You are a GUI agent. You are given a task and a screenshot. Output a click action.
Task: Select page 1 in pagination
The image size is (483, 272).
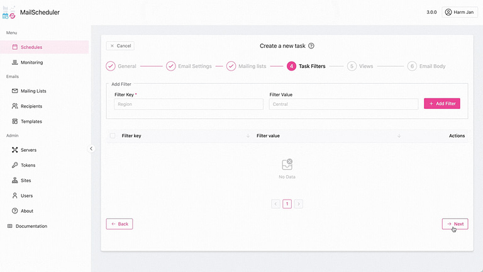coord(287,204)
